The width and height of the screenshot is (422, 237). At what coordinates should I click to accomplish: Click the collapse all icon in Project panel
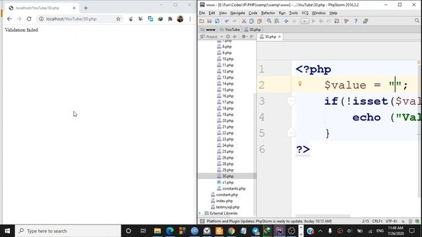click(x=235, y=37)
